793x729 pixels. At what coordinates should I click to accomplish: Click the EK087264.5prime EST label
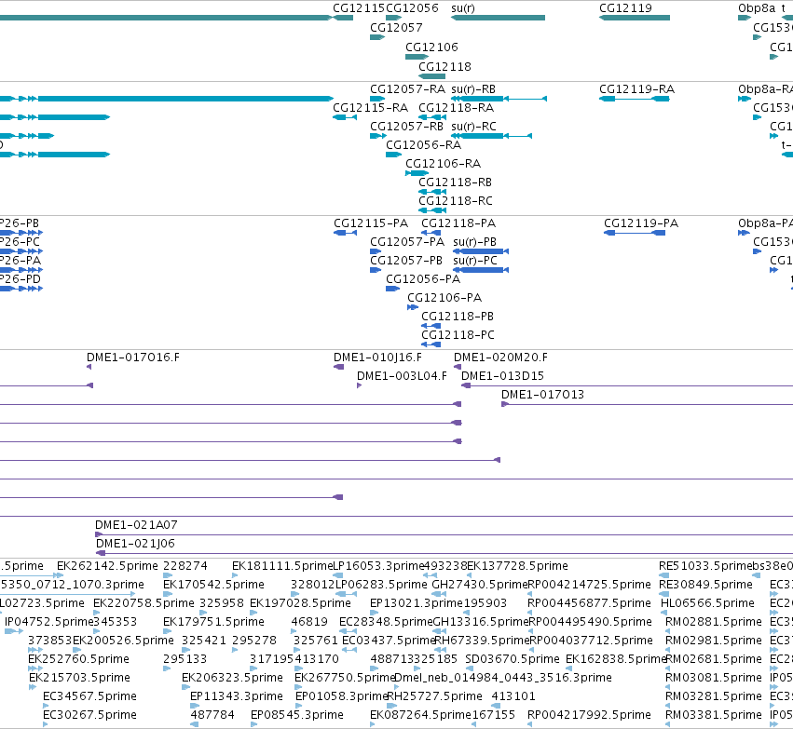tap(421, 715)
